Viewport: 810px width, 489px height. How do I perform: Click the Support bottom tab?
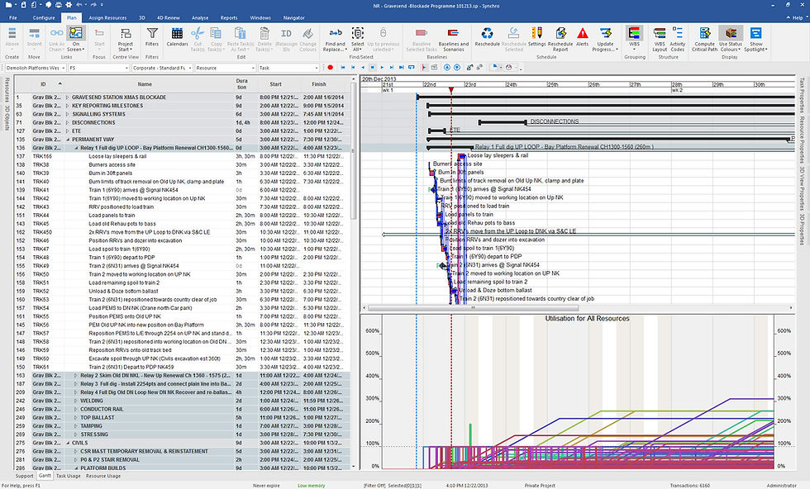[x=24, y=476]
